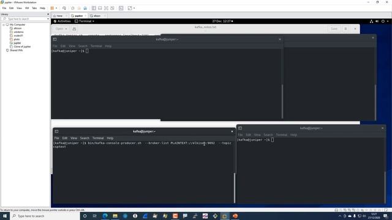Suspend the VM with the pause button
The width and height of the screenshot is (392, 220).
pyautogui.click(x=52, y=8)
